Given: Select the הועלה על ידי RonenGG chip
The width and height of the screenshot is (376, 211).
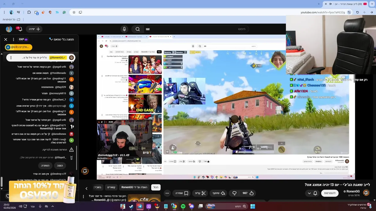Looking at the screenshot, I should (x=134, y=187).
